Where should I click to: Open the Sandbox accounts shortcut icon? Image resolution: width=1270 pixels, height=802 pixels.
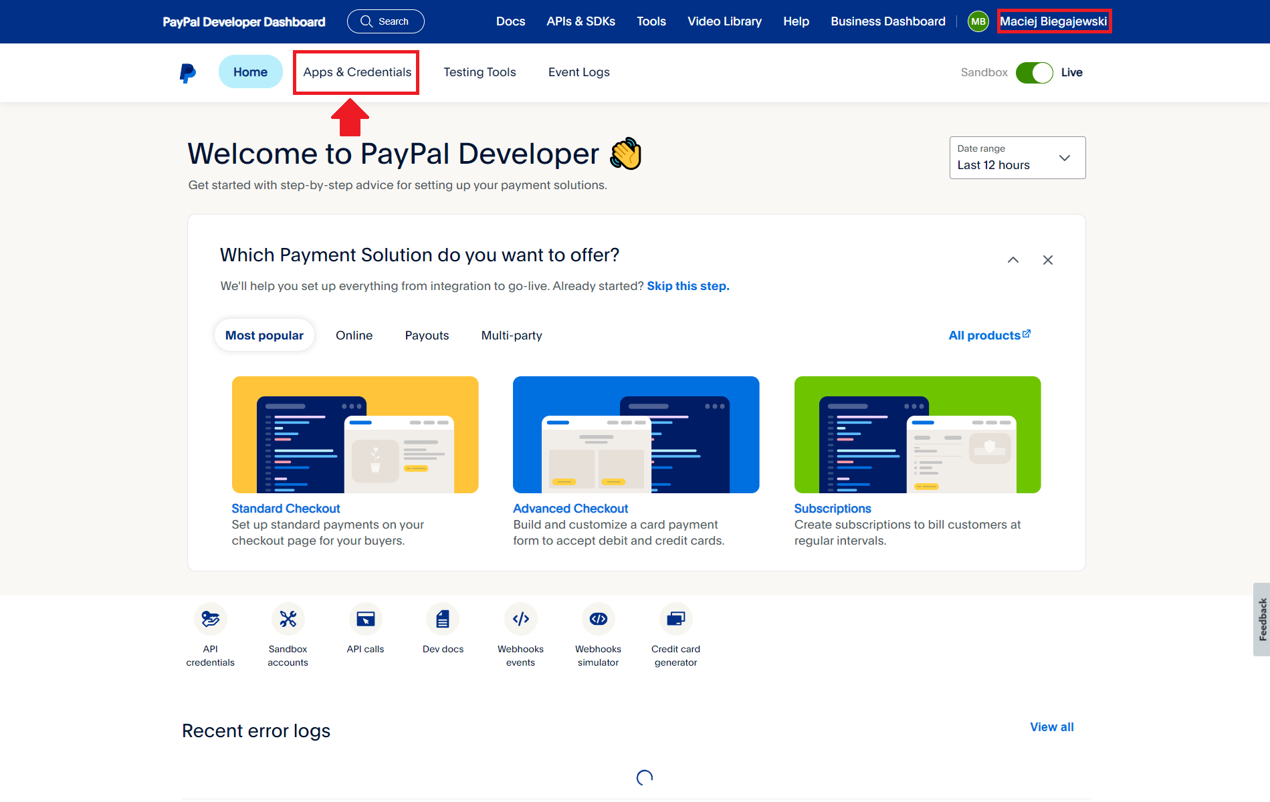point(288,620)
